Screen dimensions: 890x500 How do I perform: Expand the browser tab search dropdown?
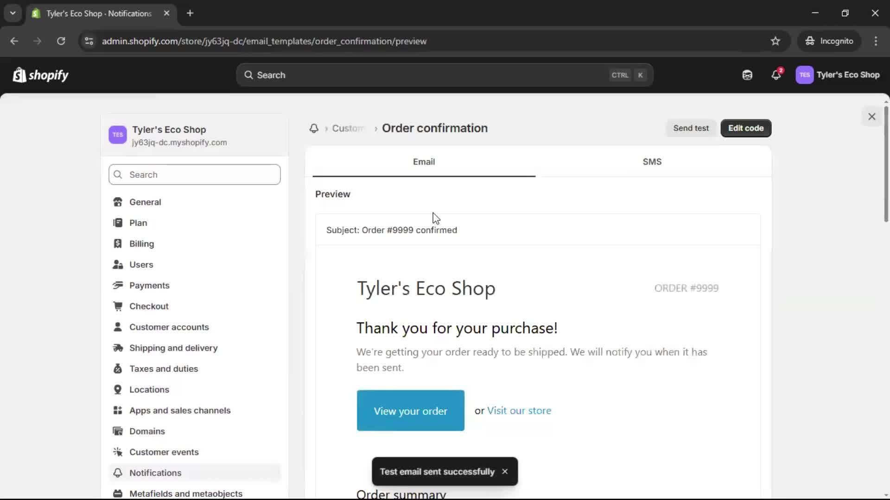13,13
